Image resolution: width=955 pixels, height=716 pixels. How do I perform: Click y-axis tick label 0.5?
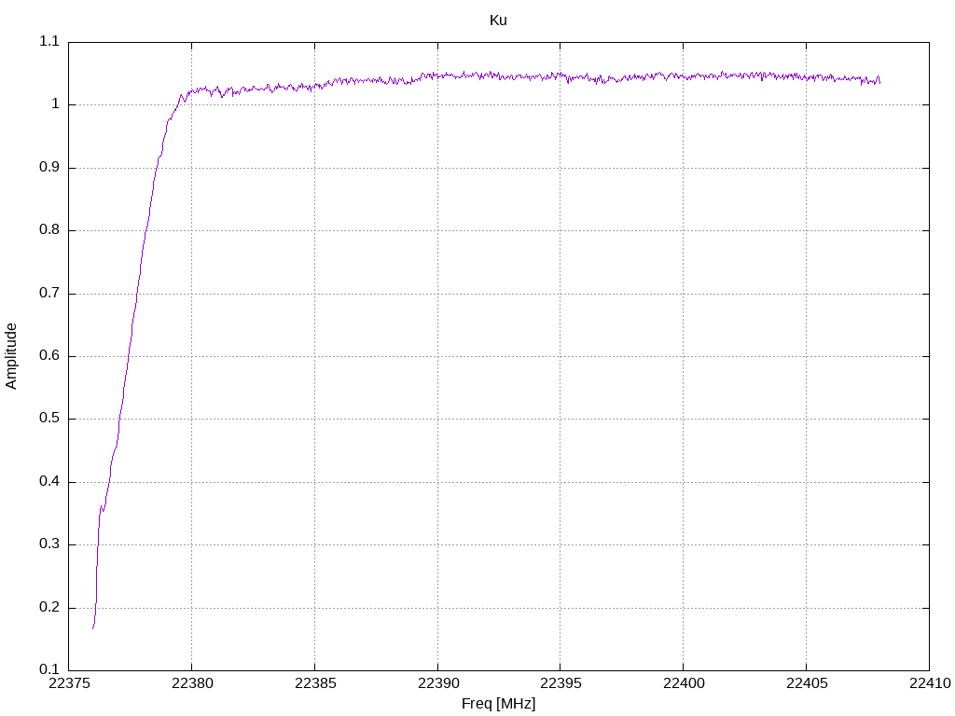(x=49, y=419)
